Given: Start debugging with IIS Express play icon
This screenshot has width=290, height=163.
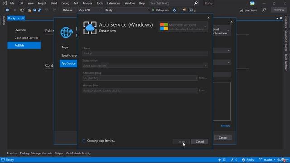Looking at the screenshot, I should point(153,10).
